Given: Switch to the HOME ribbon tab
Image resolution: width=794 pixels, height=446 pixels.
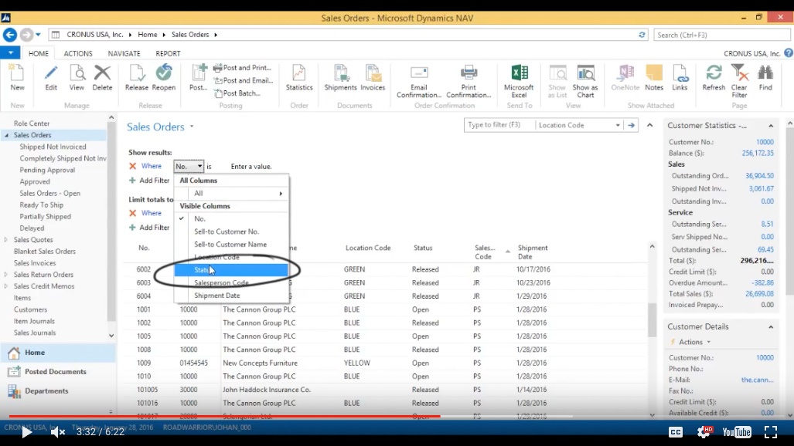Looking at the screenshot, I should click(x=39, y=53).
